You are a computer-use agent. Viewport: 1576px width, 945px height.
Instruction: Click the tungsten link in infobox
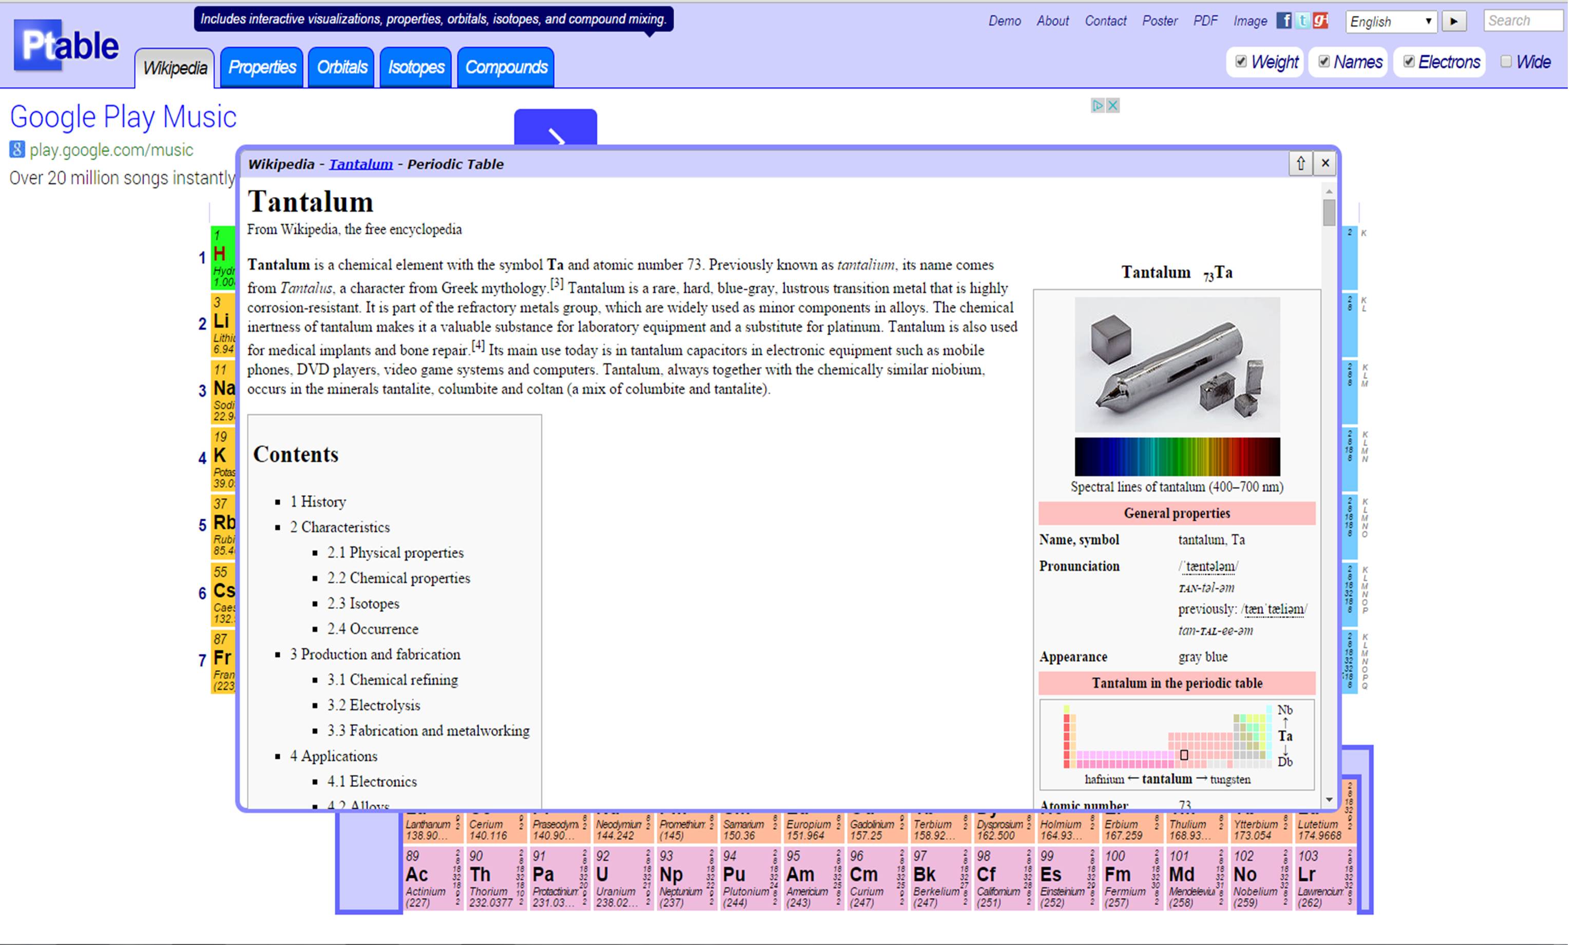(x=1230, y=779)
